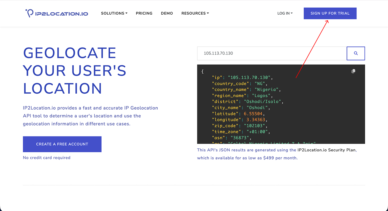Click the "ip": "105.113.70.130" JSON line
Image resolution: width=388 pixels, height=211 pixels.
[242, 78]
